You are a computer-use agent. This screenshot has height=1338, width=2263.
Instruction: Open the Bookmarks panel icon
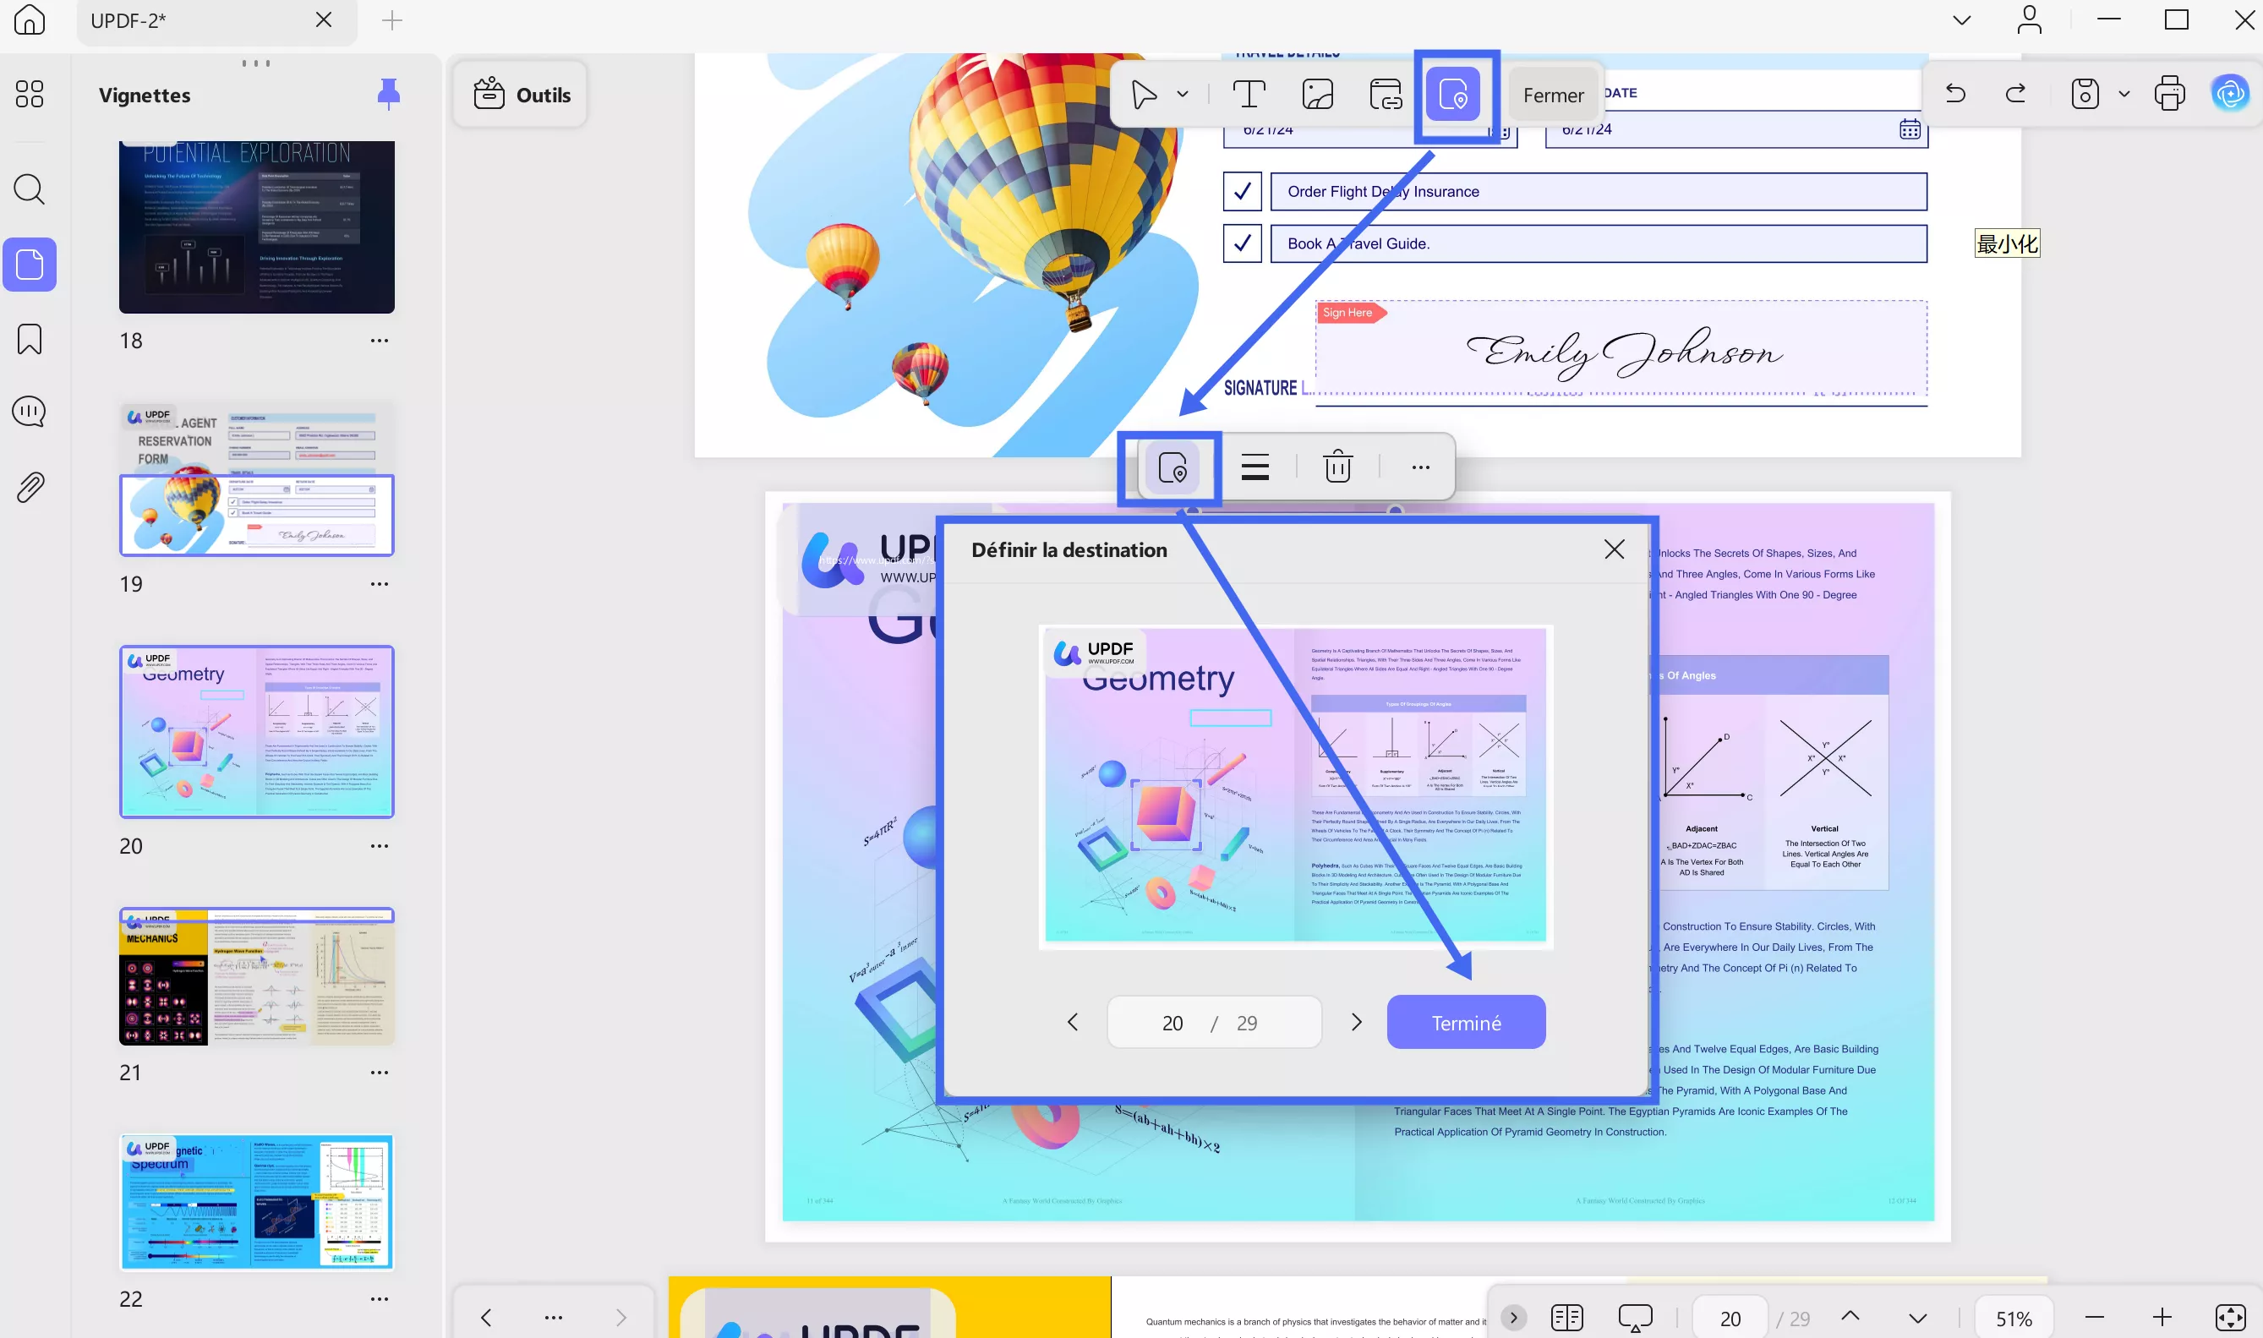click(29, 339)
